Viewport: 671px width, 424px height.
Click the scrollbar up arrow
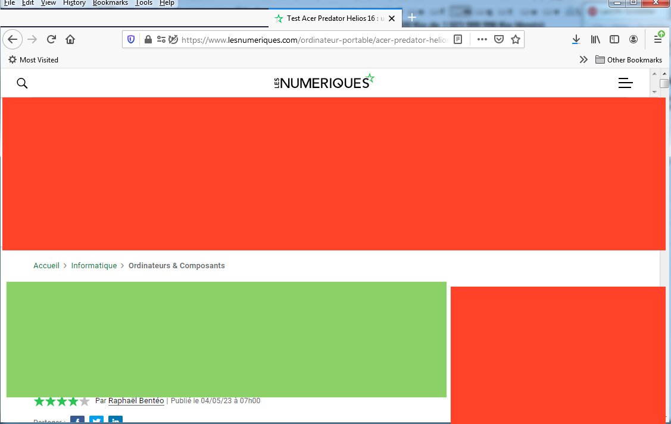(664, 74)
